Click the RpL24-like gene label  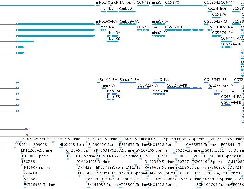(216, 8)
